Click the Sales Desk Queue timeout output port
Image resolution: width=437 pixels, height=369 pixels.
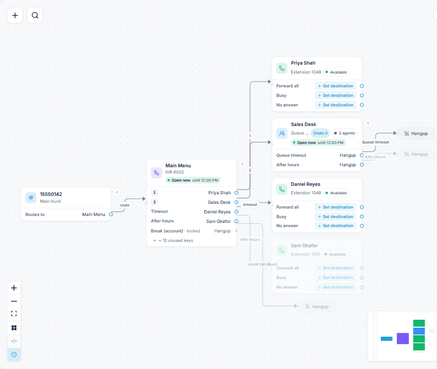362,155
